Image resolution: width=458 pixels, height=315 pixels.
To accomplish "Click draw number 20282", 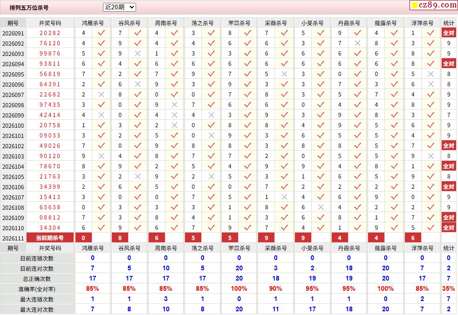I will (x=50, y=33).
